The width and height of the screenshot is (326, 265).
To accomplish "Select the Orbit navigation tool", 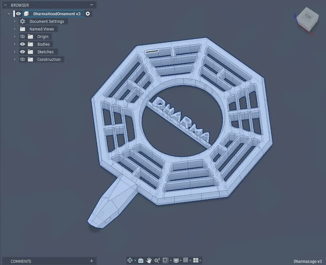I will coord(130,260).
